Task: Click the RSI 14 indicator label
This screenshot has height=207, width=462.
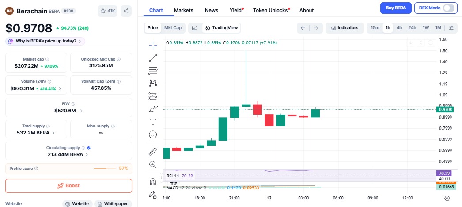Action: (x=173, y=176)
